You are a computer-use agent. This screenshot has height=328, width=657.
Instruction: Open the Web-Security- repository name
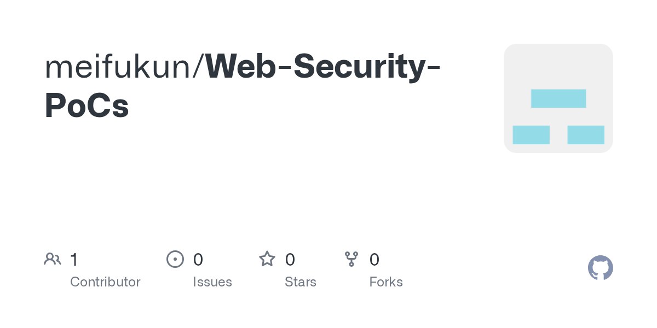point(324,67)
